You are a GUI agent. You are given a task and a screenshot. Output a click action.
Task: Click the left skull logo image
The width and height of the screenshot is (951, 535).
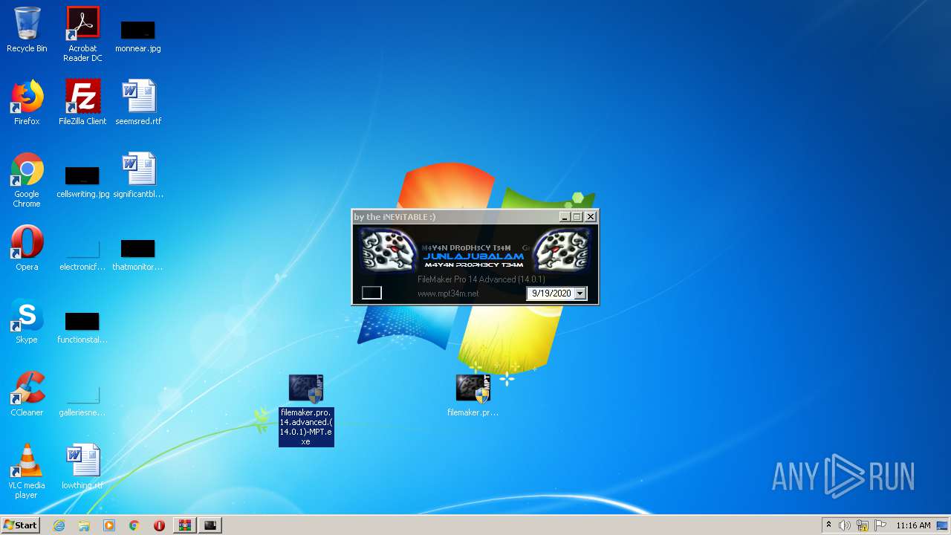point(389,250)
